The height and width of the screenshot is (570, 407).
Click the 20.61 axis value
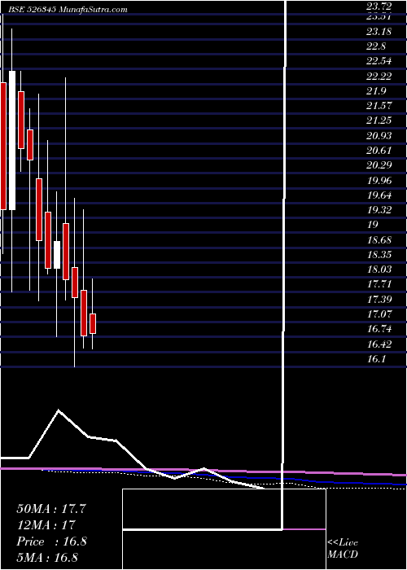379,151
